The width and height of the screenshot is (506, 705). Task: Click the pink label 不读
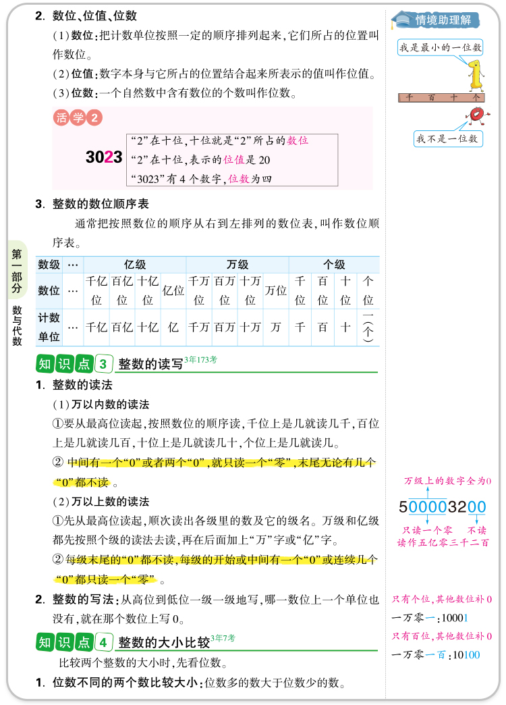[477, 530]
